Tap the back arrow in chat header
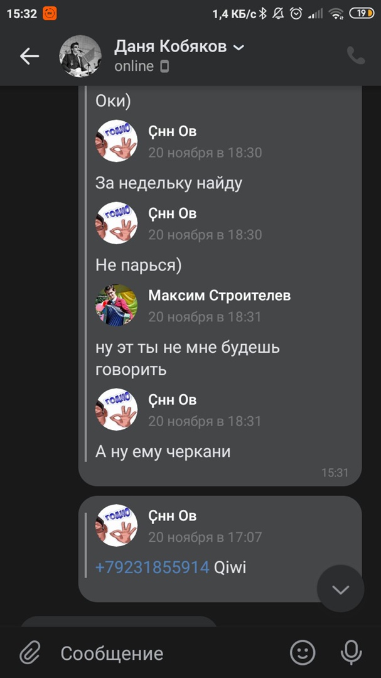The height and width of the screenshot is (678, 381). (x=30, y=56)
